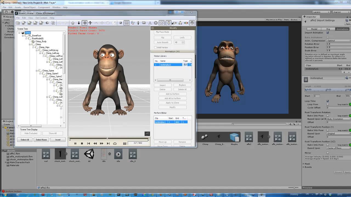Image resolution: width=351 pixels, height=197 pixels.
Task: Toggle Import Animation checkbox in Inspector
Action: (x=327, y=33)
